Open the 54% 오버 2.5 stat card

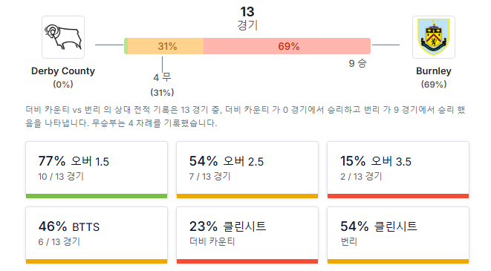(247, 170)
